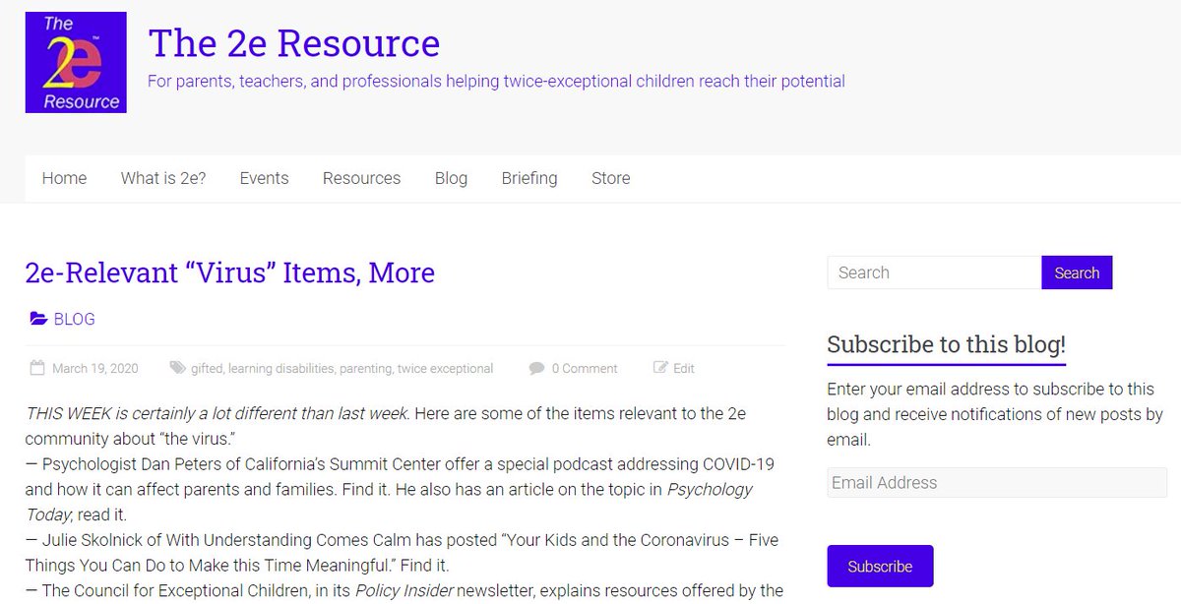Click the calendar icon beside March 19, 2020
This screenshot has height=604, width=1181.
coord(37,368)
